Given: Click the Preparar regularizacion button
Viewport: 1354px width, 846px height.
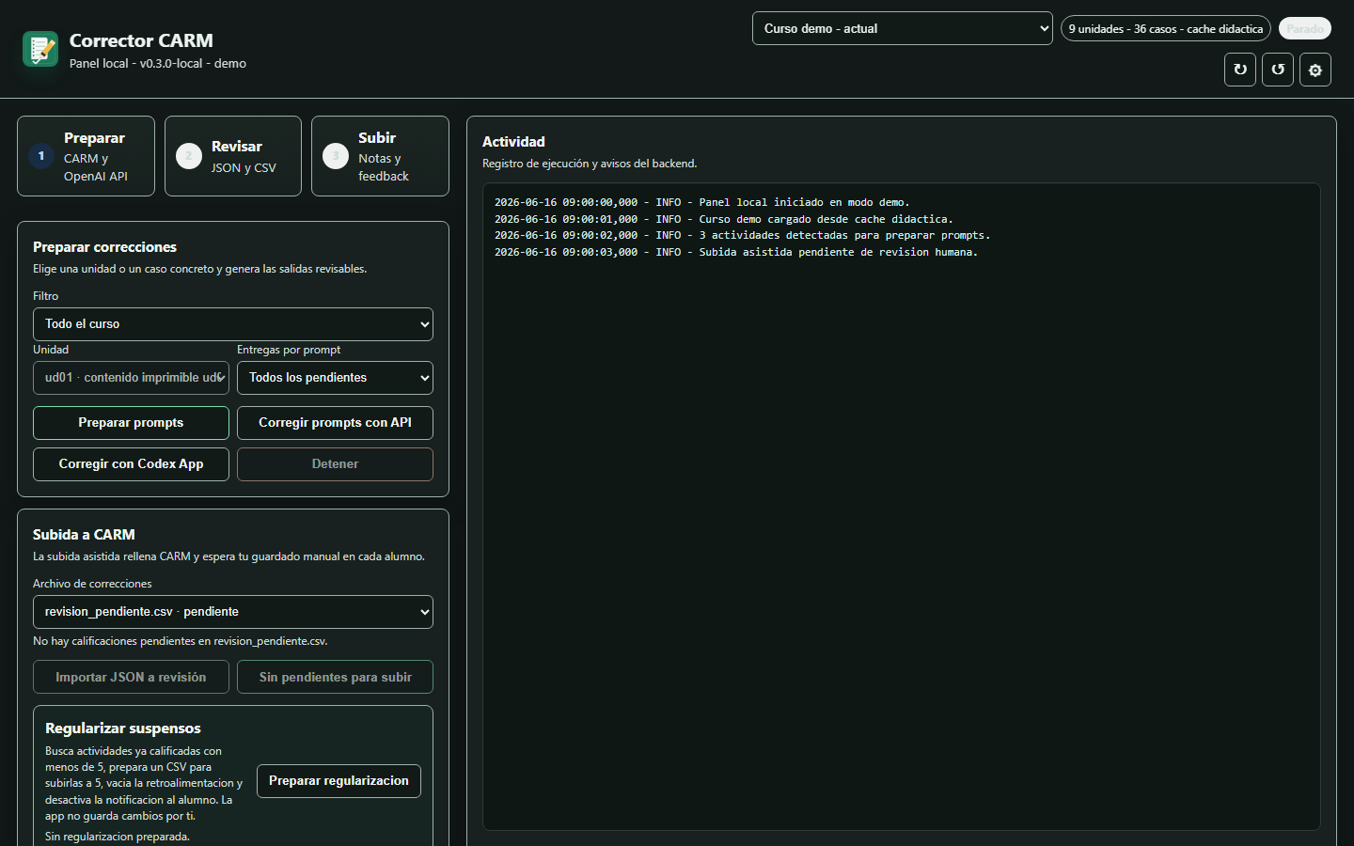Looking at the screenshot, I should 338,781.
